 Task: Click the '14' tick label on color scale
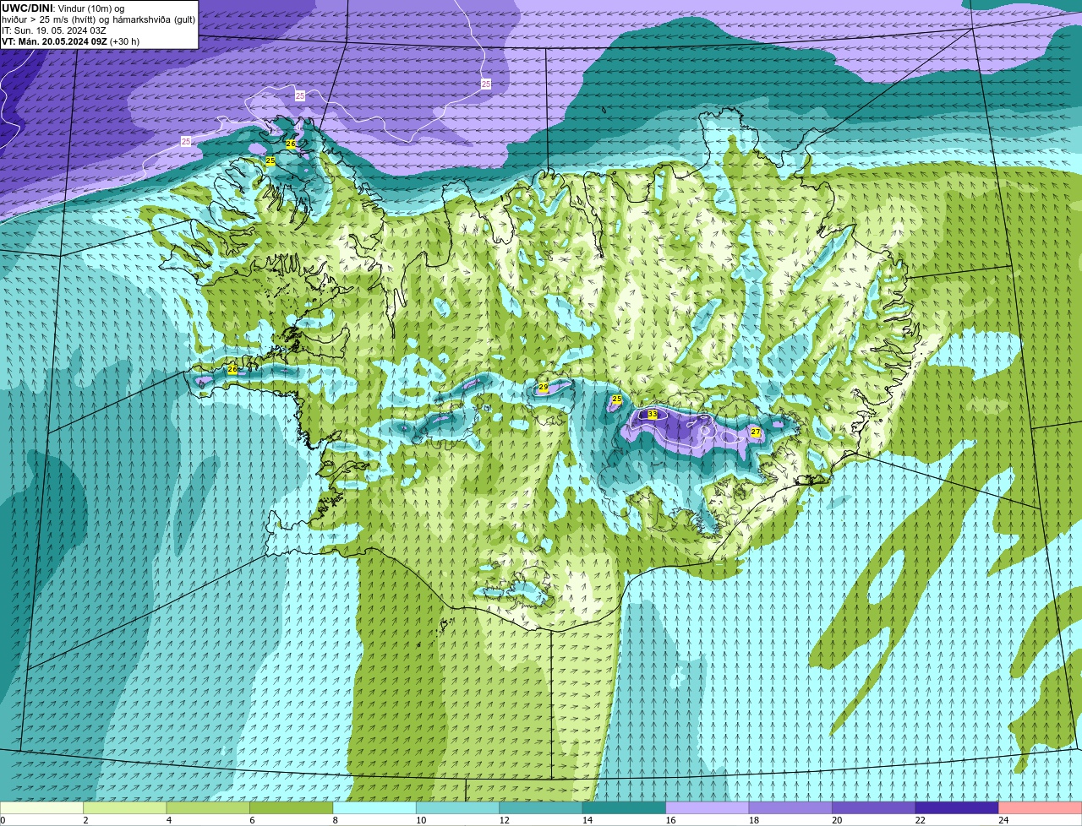coord(587,820)
